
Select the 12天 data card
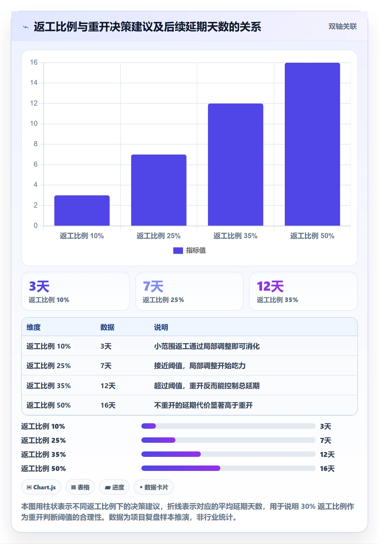(x=303, y=291)
